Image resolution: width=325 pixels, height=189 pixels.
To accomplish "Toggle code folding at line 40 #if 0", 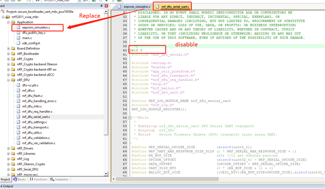I will (130, 51).
